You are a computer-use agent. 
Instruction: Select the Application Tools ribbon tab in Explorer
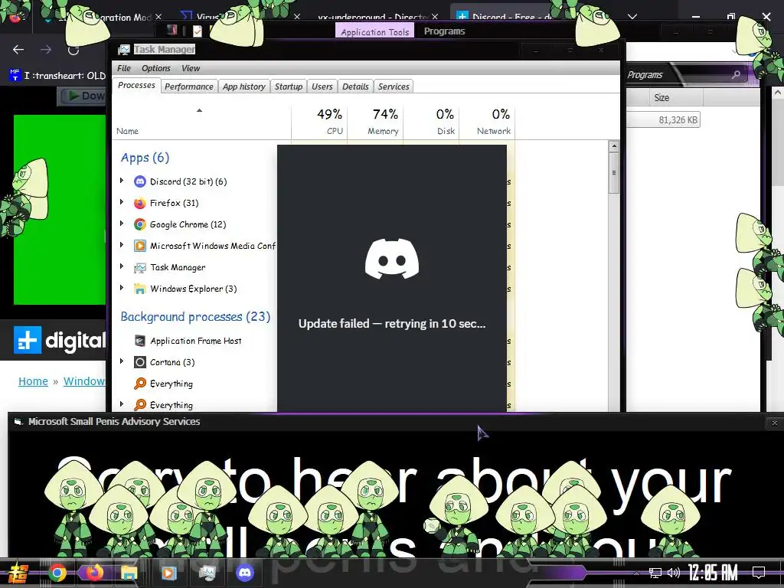pyautogui.click(x=374, y=31)
